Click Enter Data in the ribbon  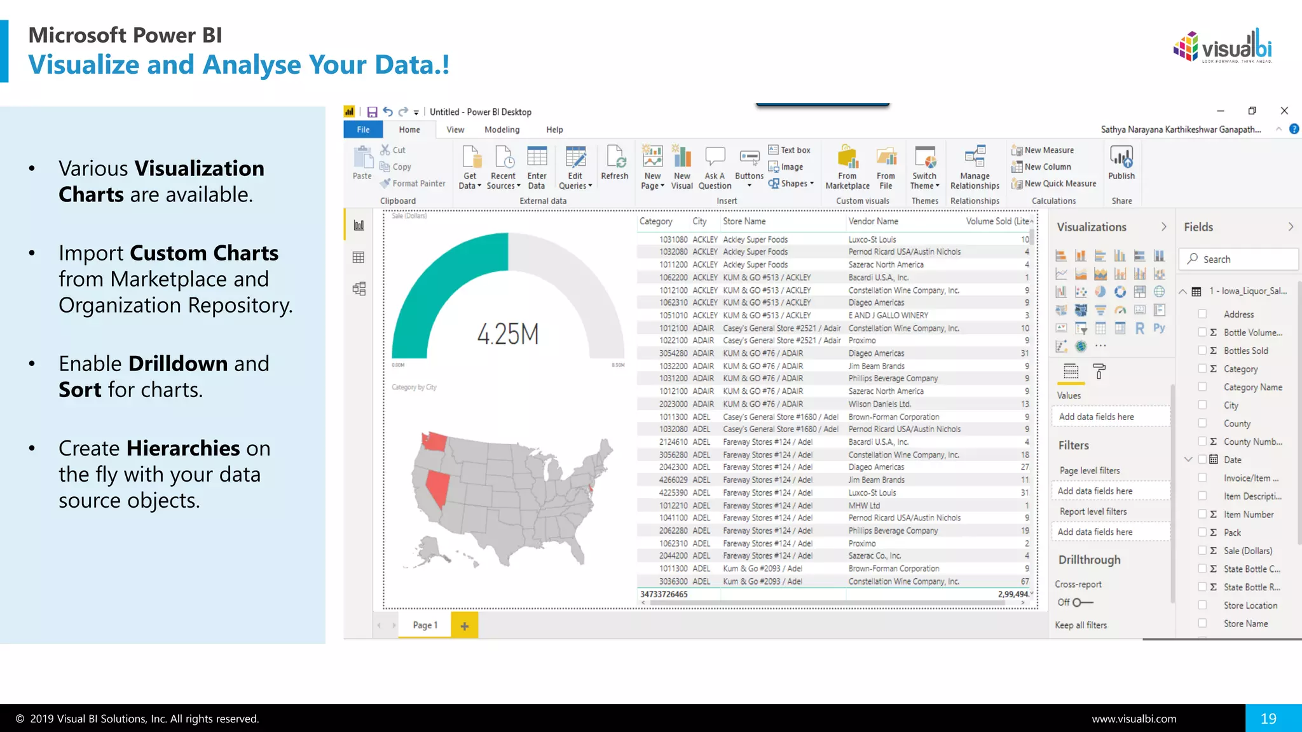click(537, 167)
